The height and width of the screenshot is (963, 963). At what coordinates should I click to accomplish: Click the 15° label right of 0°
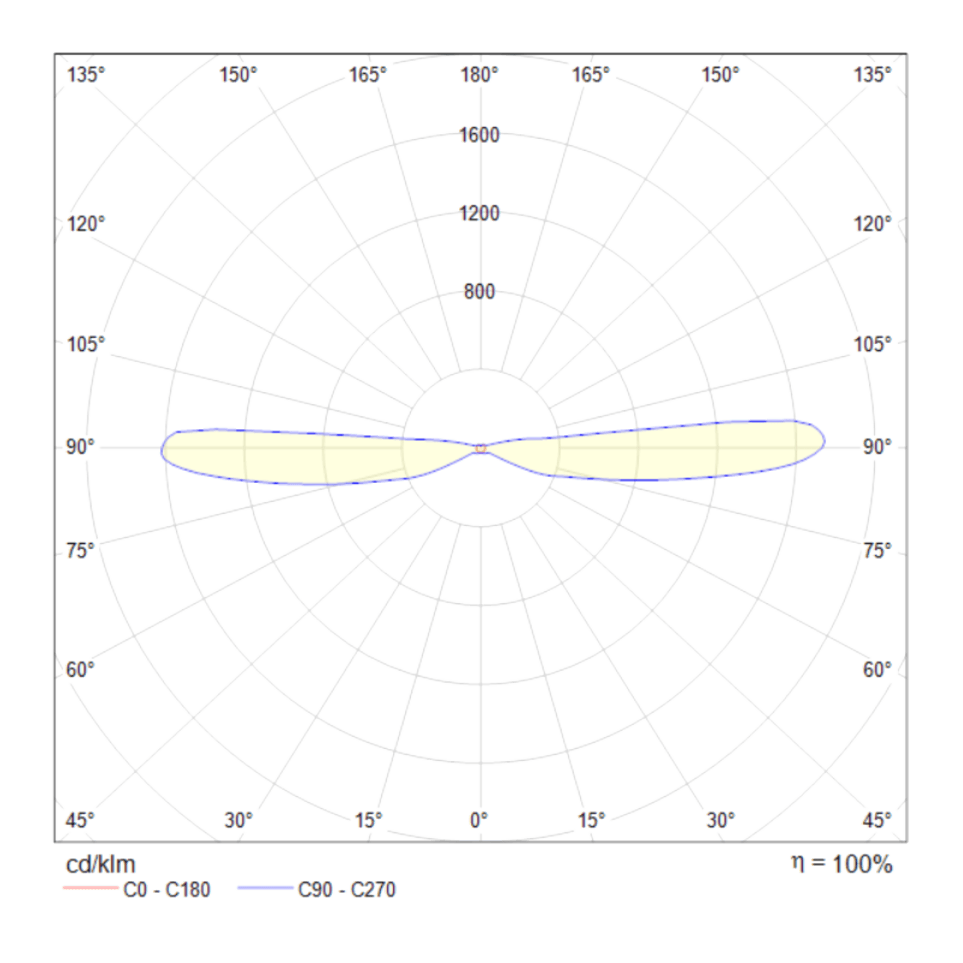pos(591,820)
